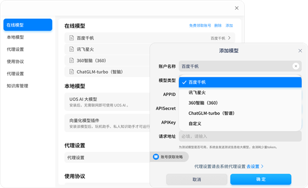
Task: Click the 请求地址 input field
Action: pyautogui.click(x=240, y=136)
